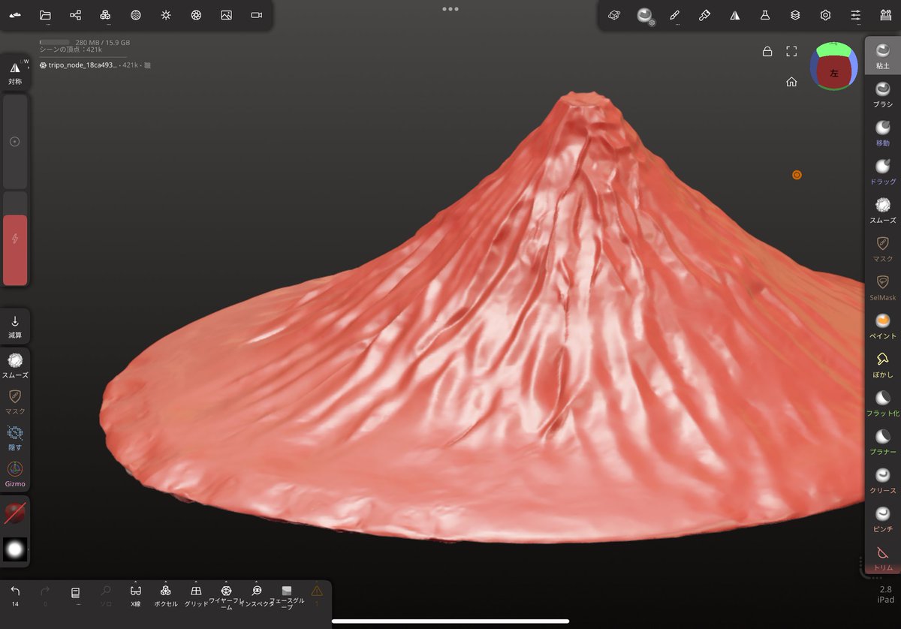
Task: Open インスペクタ (Inspector) shortcut
Action: tap(256, 596)
